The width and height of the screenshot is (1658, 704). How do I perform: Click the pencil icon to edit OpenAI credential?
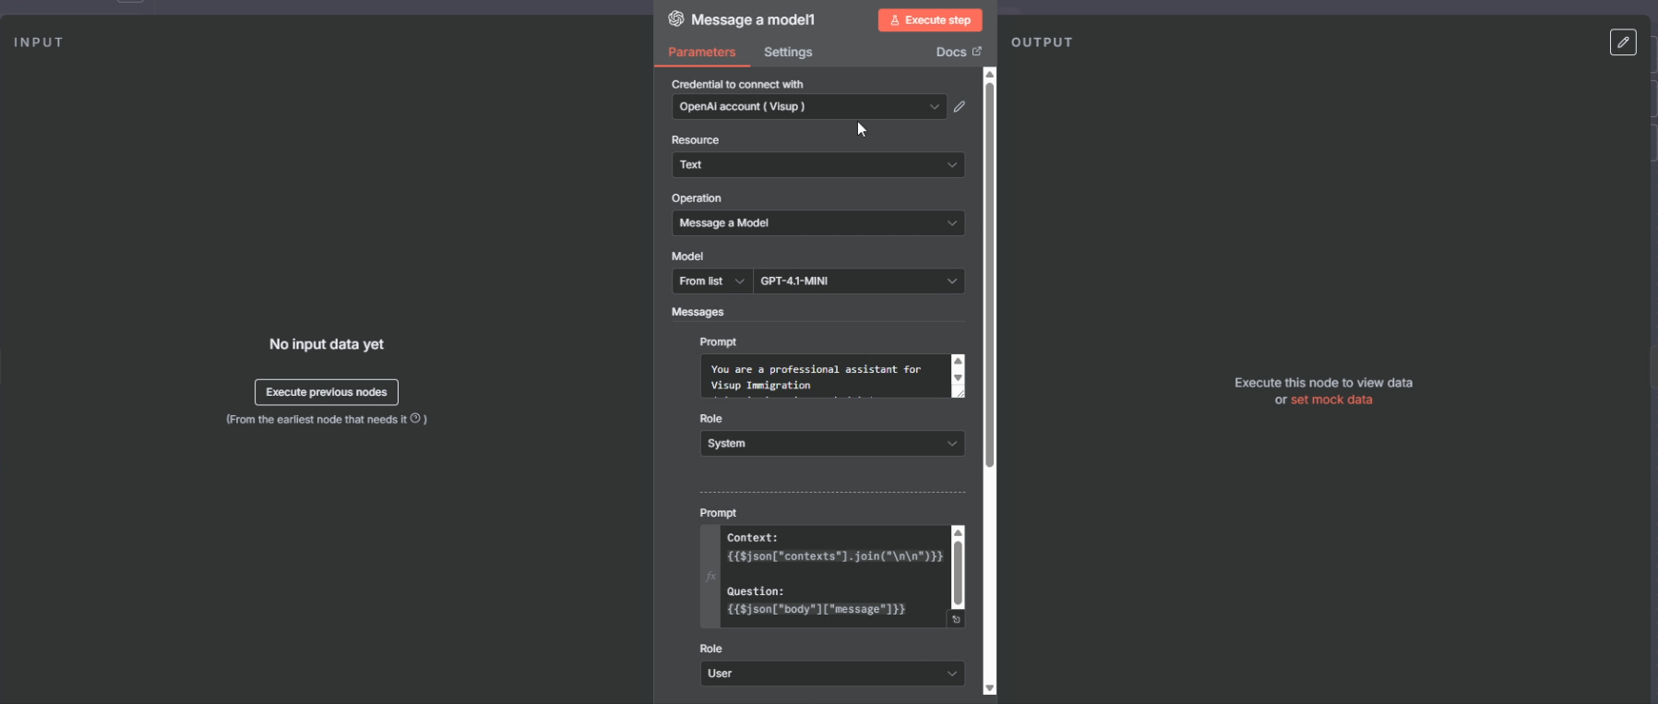point(960,107)
